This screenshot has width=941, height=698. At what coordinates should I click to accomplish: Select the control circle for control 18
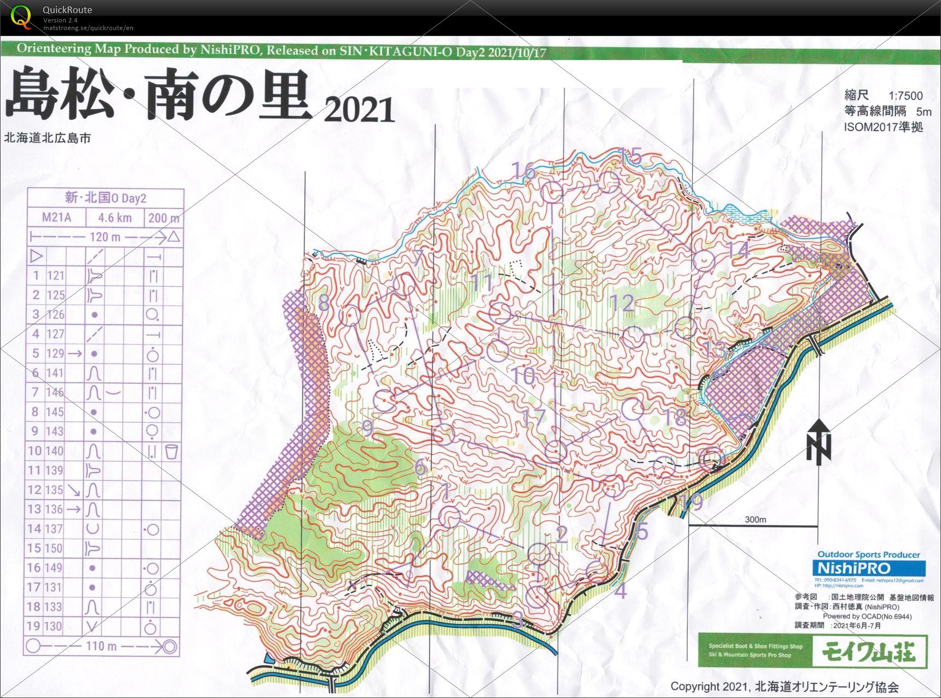coord(634,410)
